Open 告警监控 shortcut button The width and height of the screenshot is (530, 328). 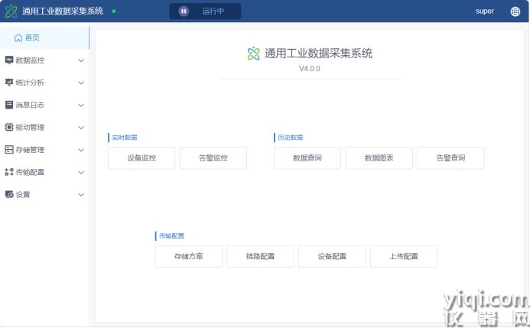213,158
